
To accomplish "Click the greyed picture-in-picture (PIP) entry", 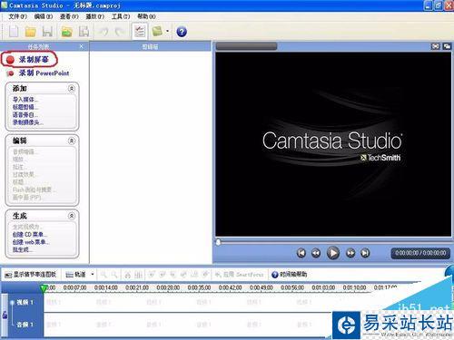I will point(27,198).
